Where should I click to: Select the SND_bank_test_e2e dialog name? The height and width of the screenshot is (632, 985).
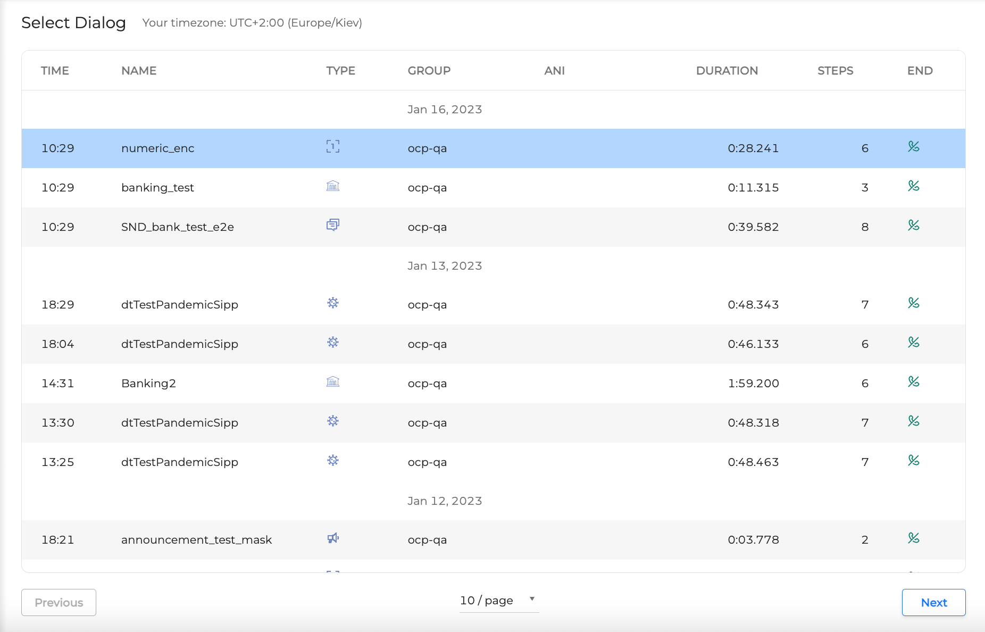pos(178,227)
